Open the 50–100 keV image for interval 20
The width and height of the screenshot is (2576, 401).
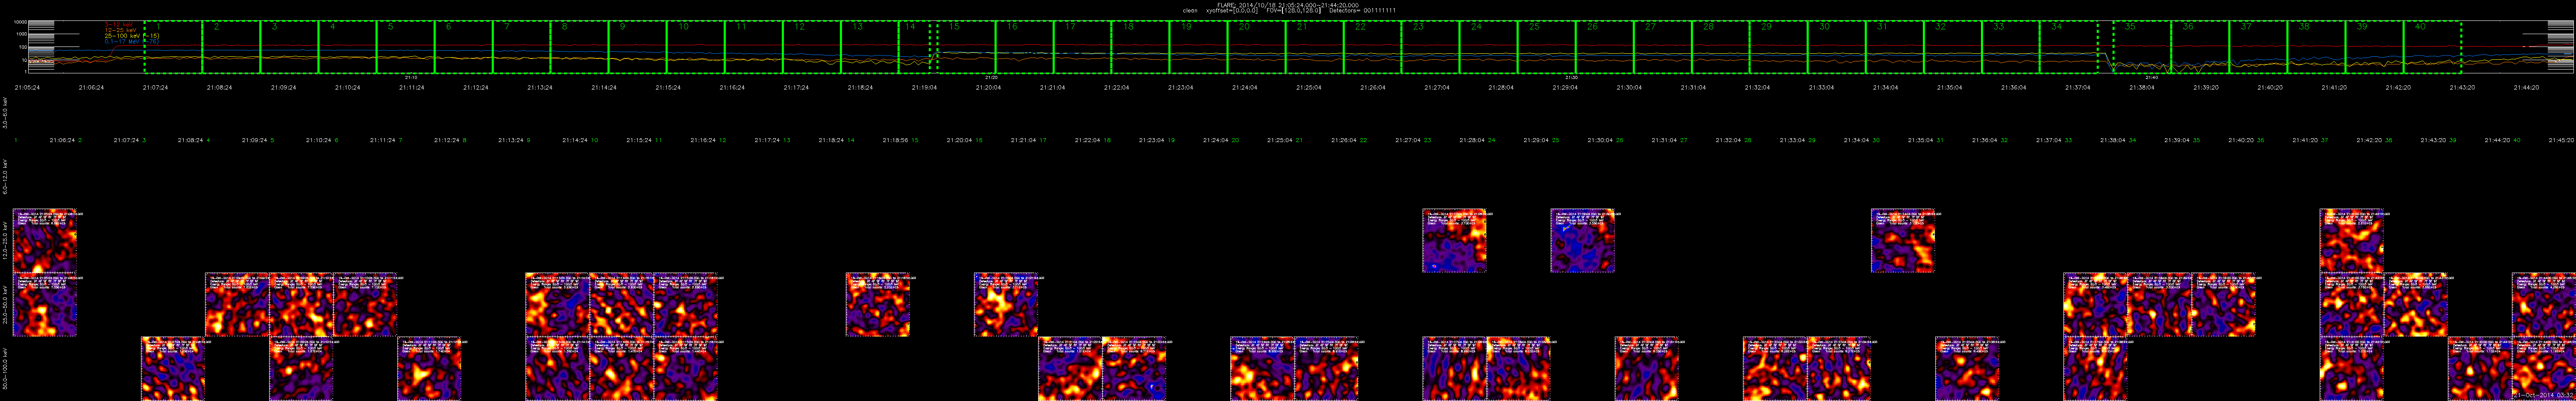(1262, 368)
